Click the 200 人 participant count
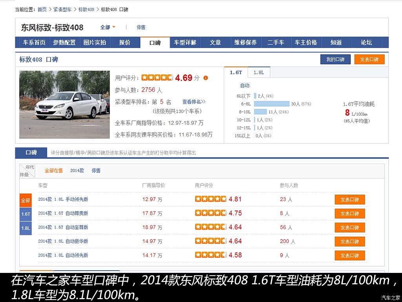 coord(288,241)
